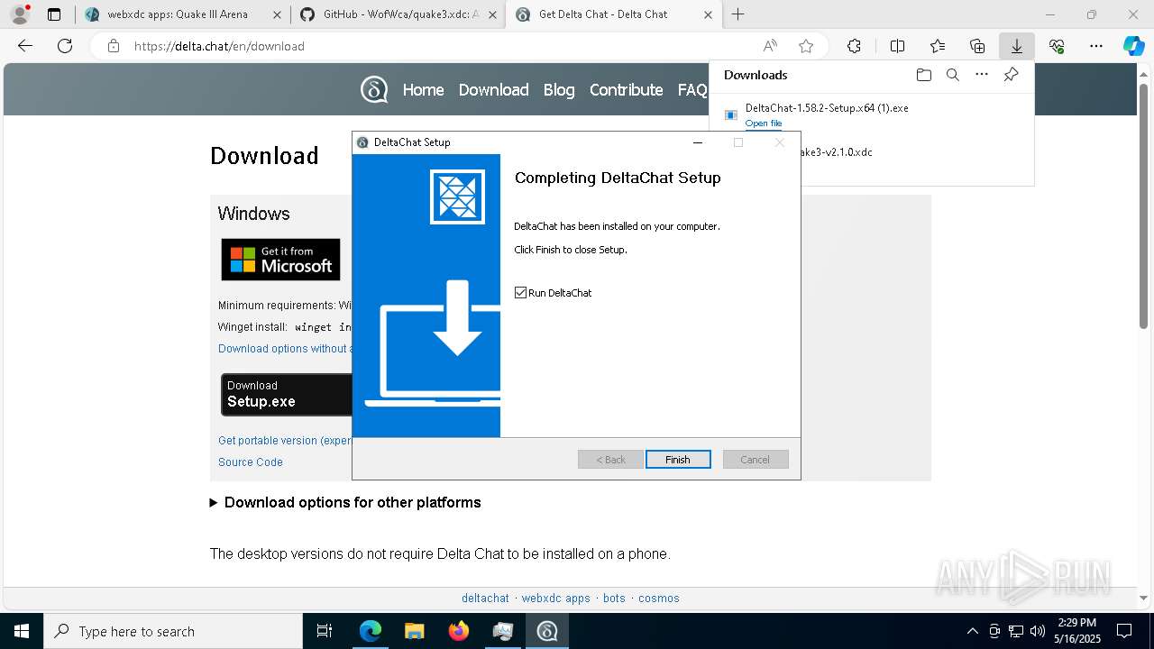Open Blog in the site navigation
The image size is (1154, 649).
tap(559, 90)
